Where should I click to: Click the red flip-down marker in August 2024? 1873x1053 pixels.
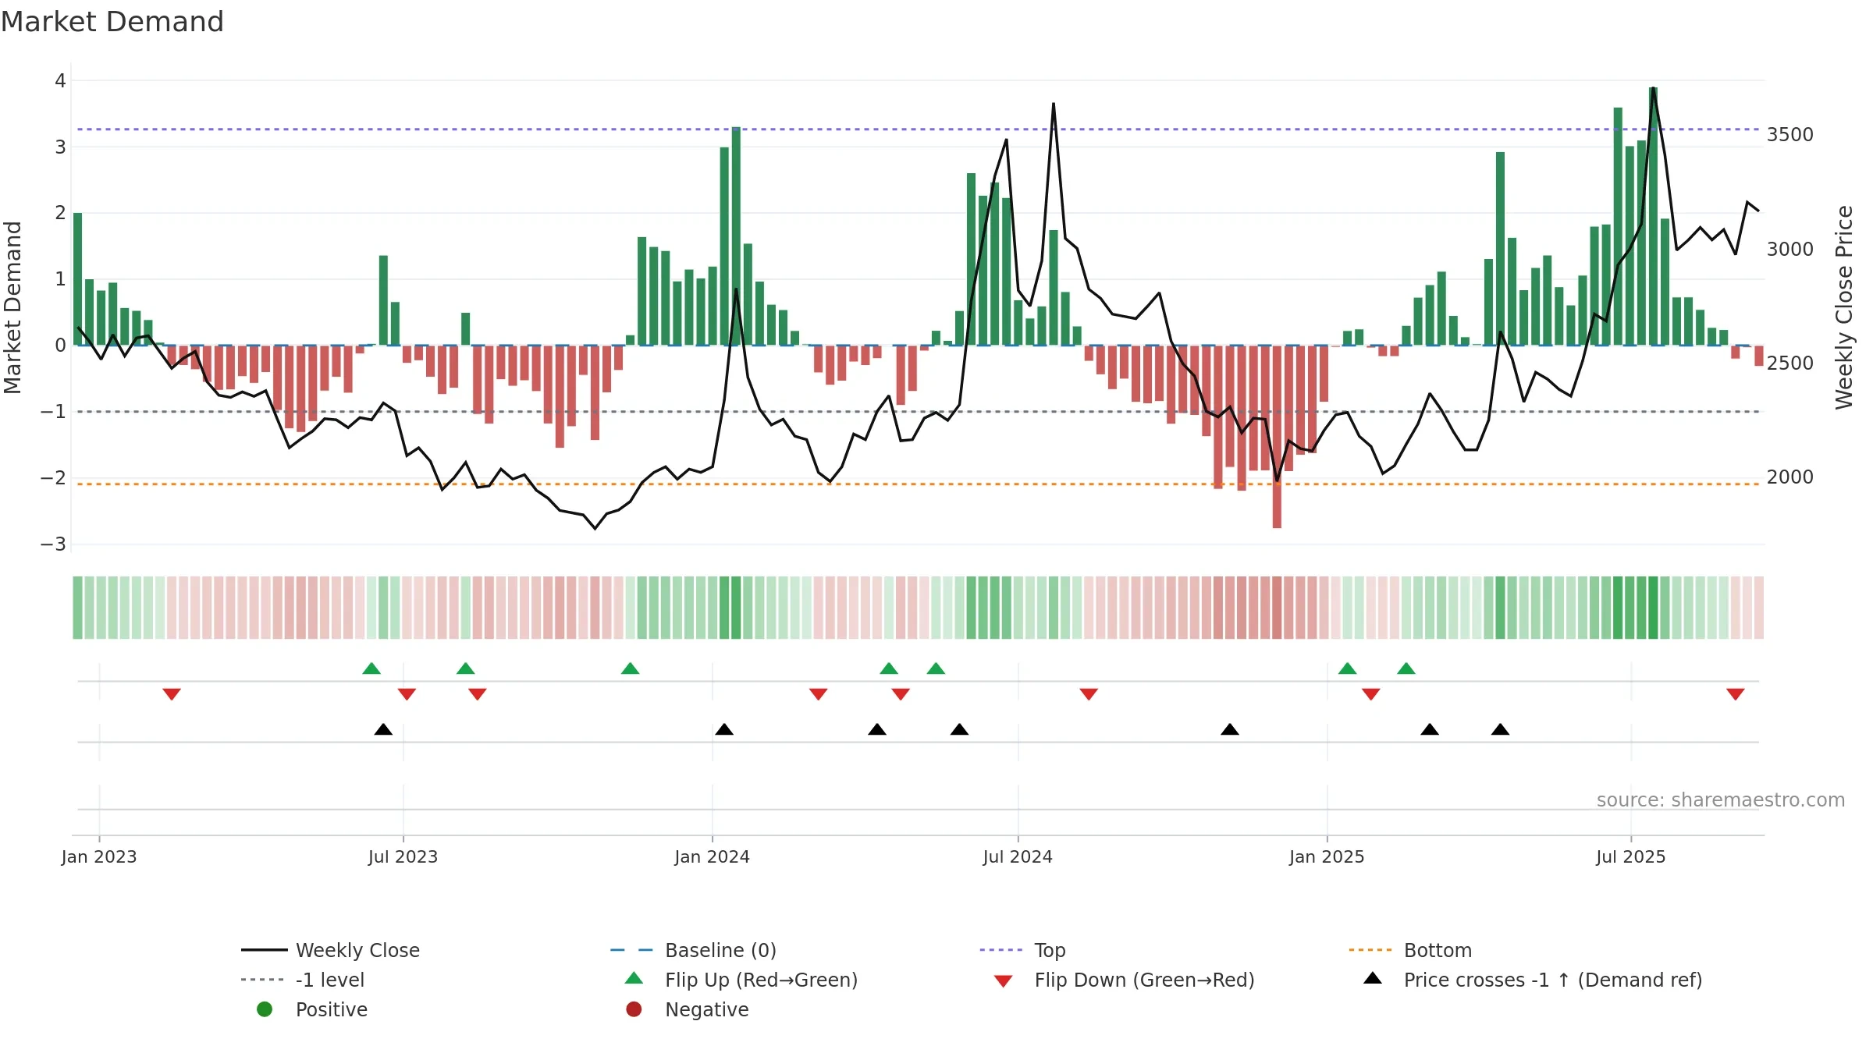point(1089,694)
